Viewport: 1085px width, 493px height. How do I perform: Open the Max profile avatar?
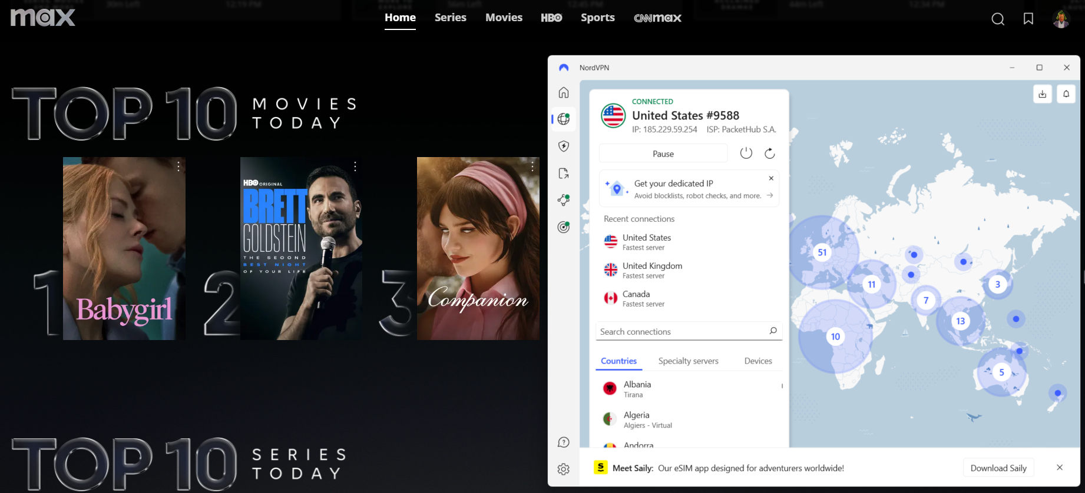pyautogui.click(x=1061, y=19)
